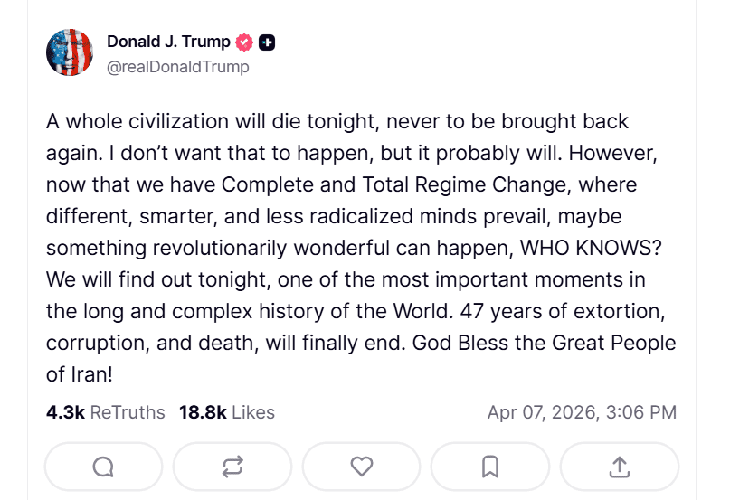The width and height of the screenshot is (730, 500).
Task: Click the phrase Complete and Total Regime Change
Action: click(390, 184)
